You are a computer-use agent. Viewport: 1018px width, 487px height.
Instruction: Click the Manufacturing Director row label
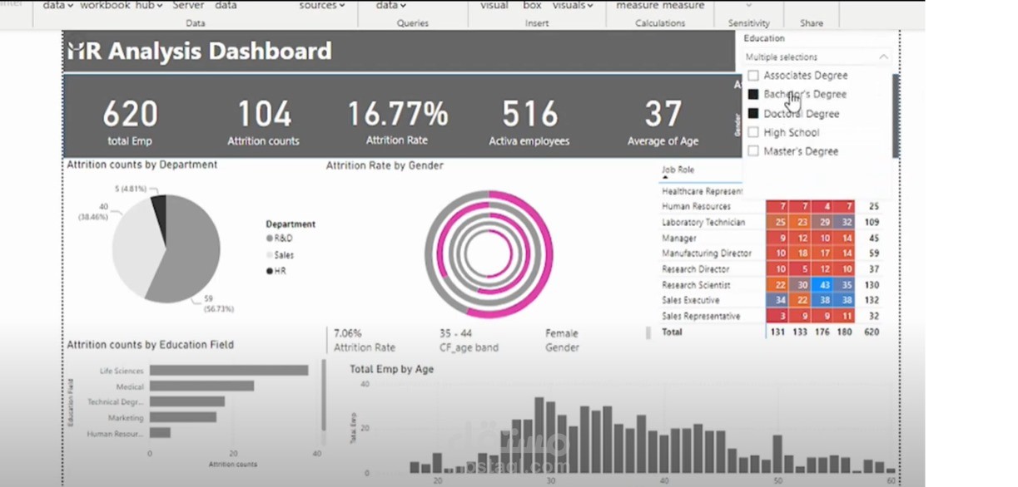[x=707, y=253]
